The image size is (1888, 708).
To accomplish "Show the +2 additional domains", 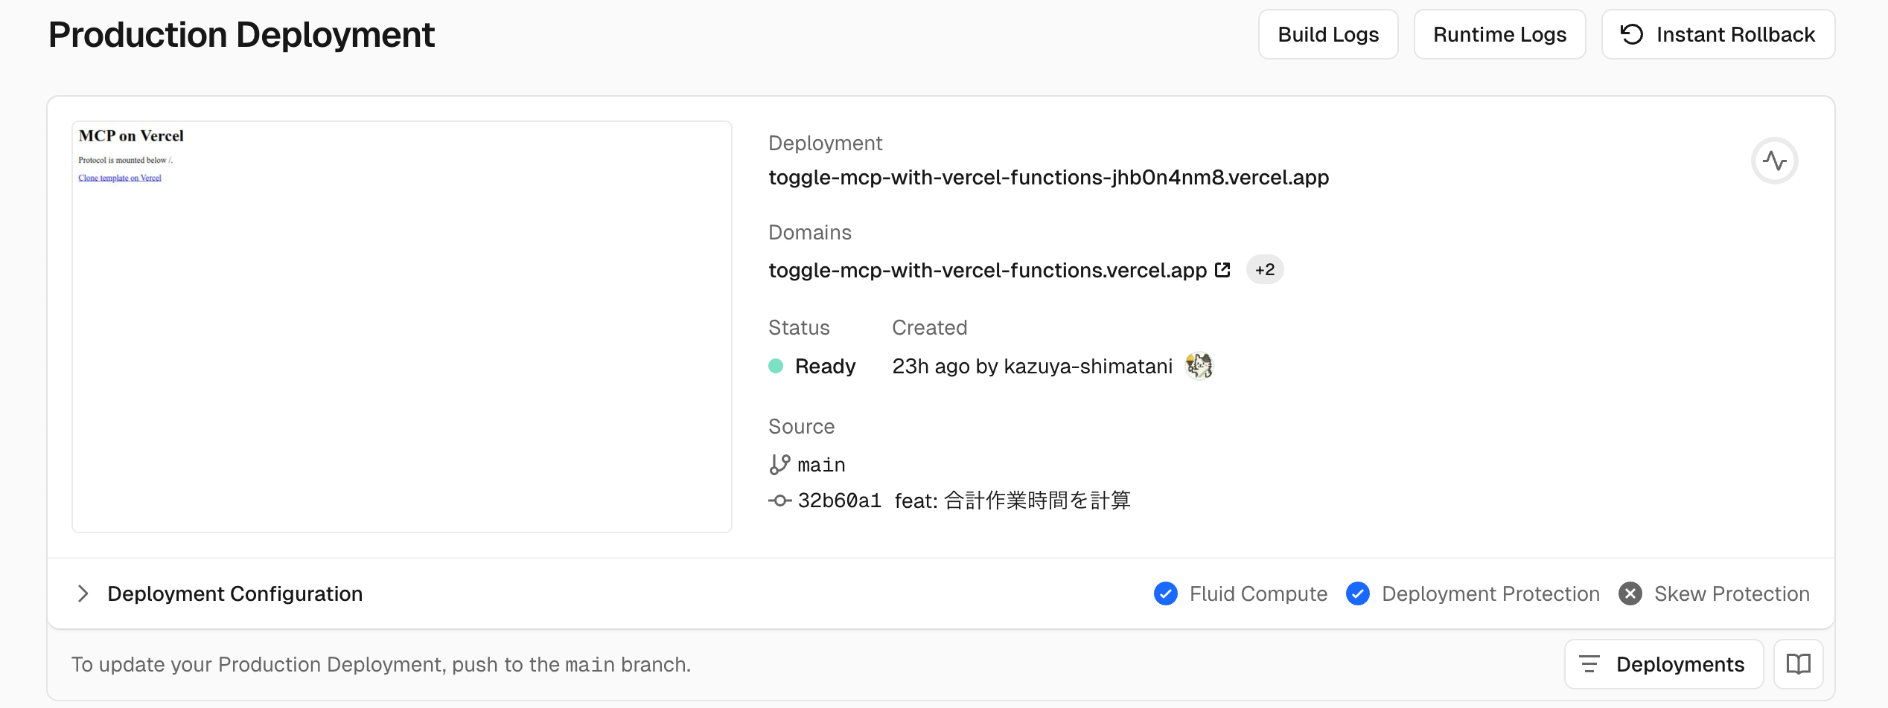I will click(1265, 269).
